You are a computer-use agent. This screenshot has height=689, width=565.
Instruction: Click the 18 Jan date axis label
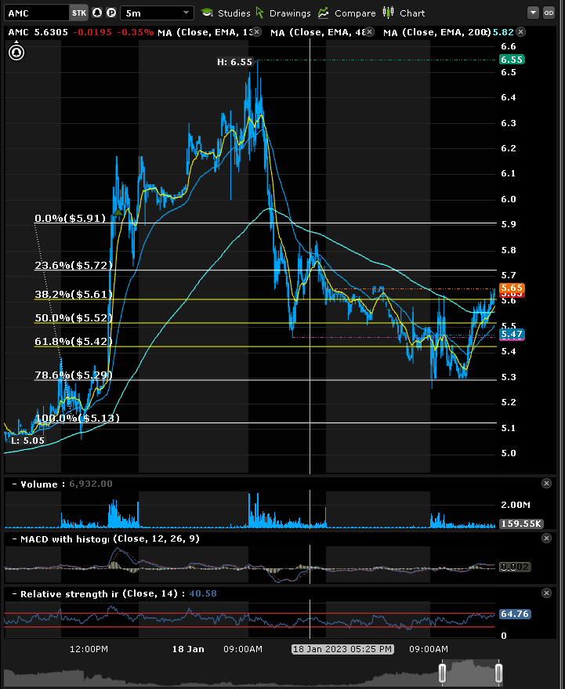tap(188, 649)
